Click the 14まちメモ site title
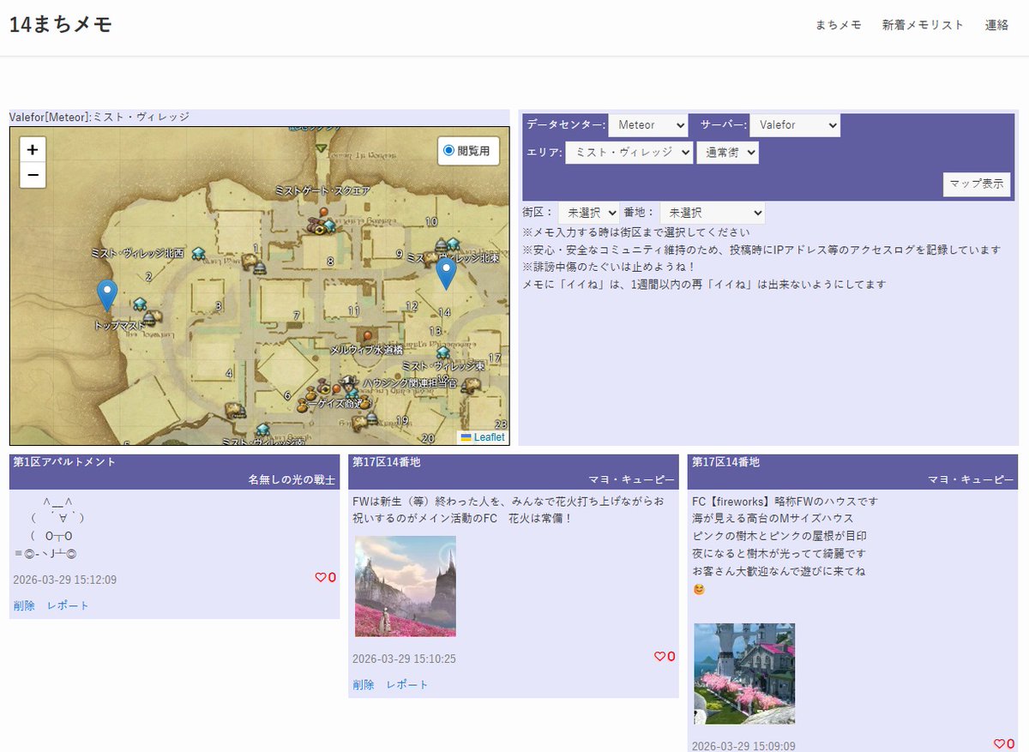 point(61,25)
